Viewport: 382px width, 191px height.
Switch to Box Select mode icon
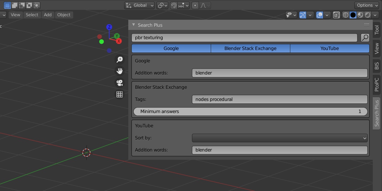point(14,5)
